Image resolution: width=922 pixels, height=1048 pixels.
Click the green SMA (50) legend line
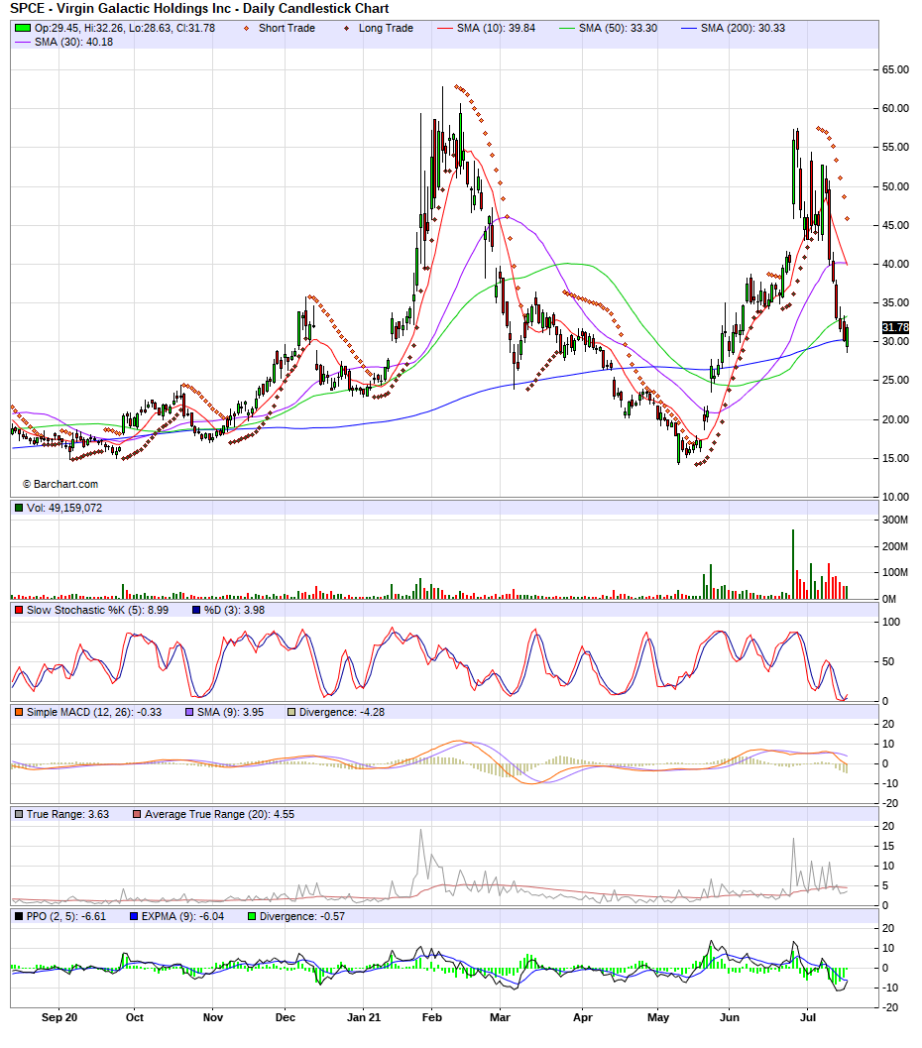coord(566,28)
